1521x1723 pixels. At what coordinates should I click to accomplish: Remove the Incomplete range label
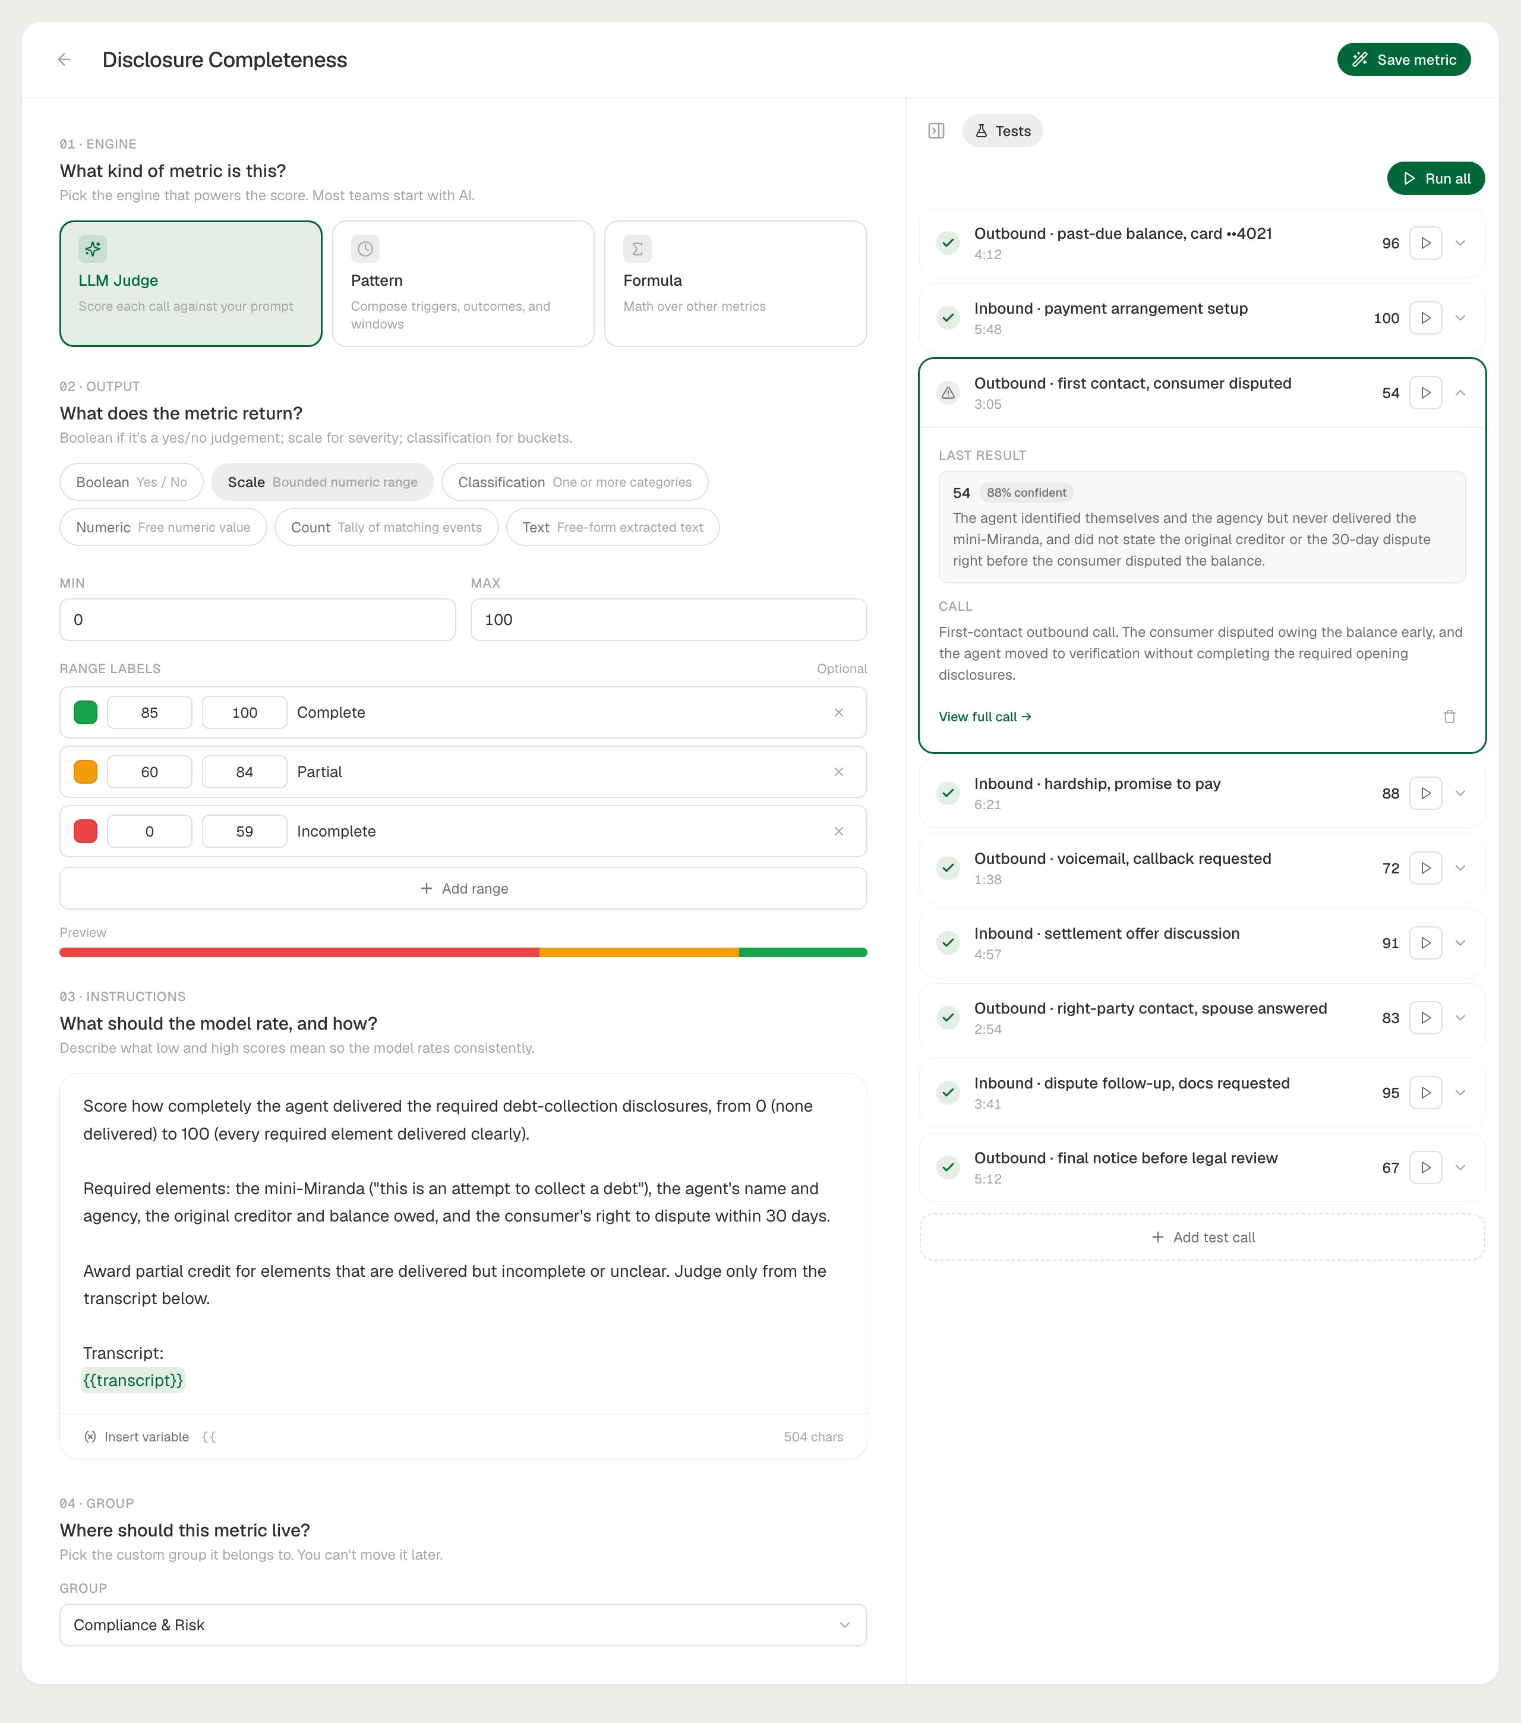click(x=839, y=831)
